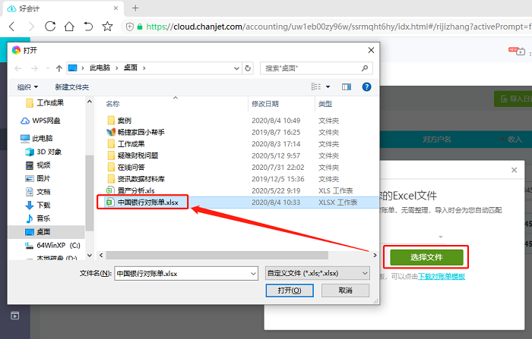Select 音乐 in navigation tree
The image size is (532, 339).
click(38, 218)
